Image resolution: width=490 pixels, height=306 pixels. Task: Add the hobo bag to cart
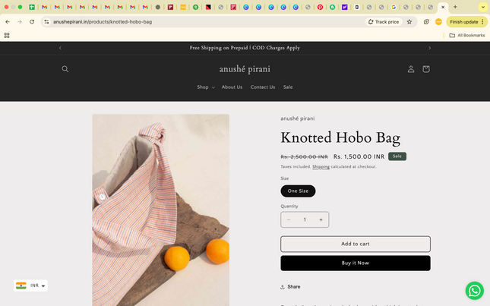355,244
